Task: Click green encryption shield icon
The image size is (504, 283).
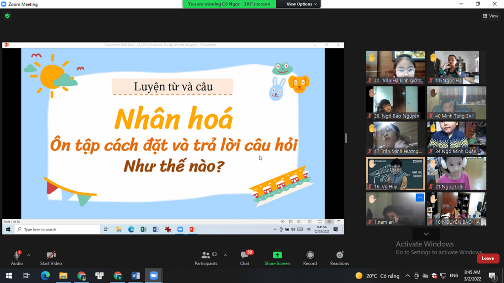Action: point(7,16)
